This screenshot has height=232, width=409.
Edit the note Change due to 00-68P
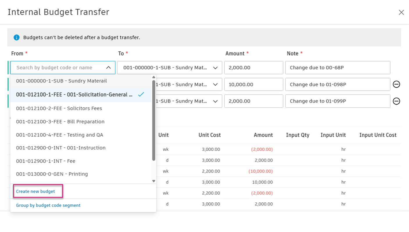(x=338, y=68)
